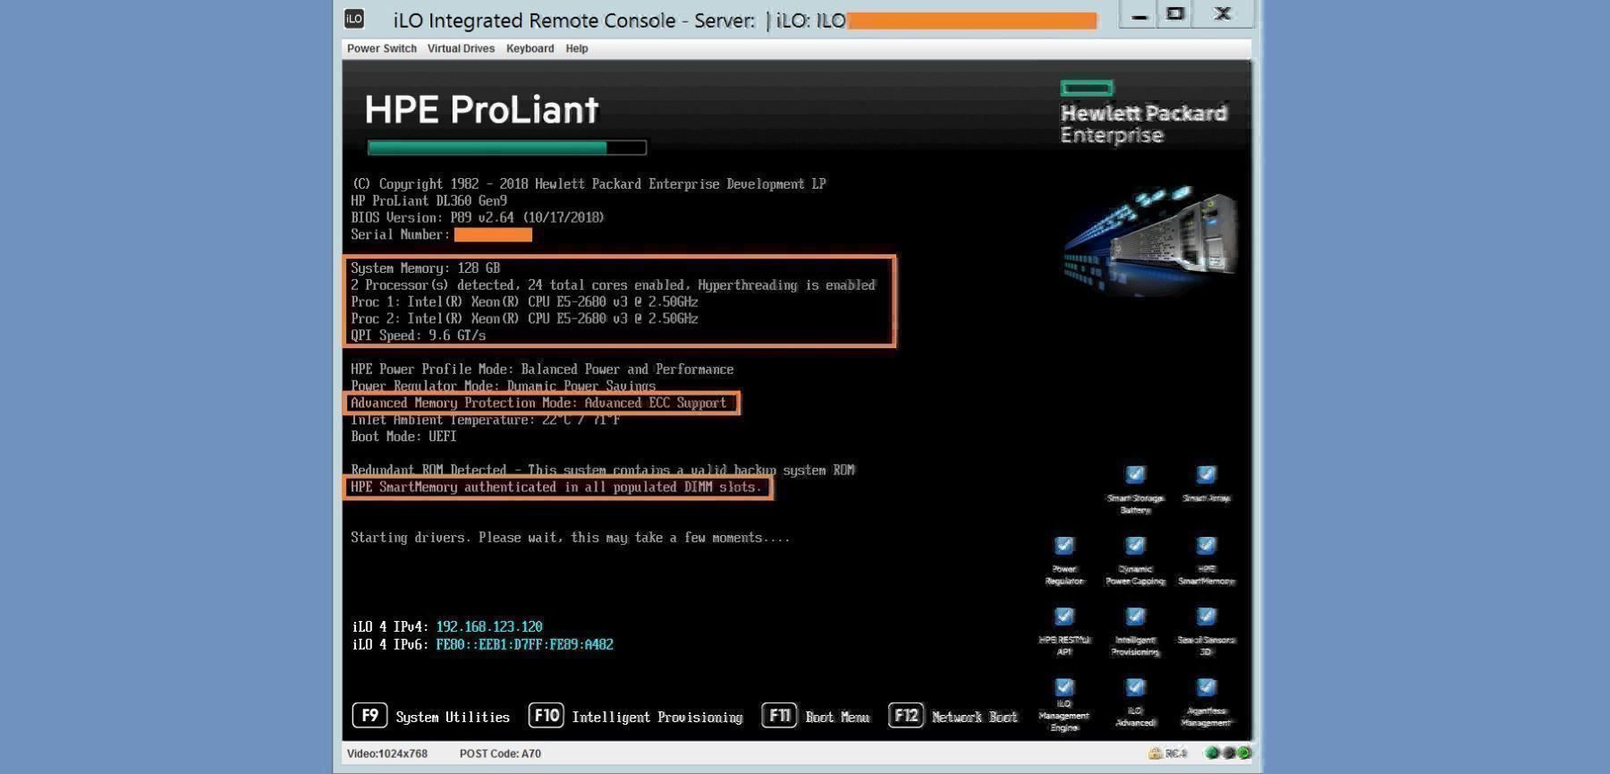Image resolution: width=1610 pixels, height=774 pixels.
Task: Click the Intelligent Provisioning check icon
Action: [1135, 616]
